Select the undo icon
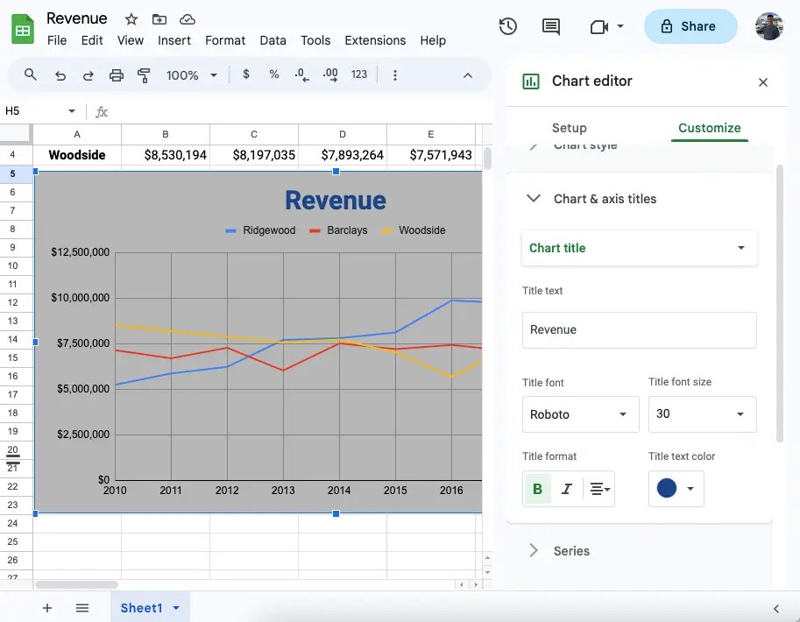 (x=60, y=74)
